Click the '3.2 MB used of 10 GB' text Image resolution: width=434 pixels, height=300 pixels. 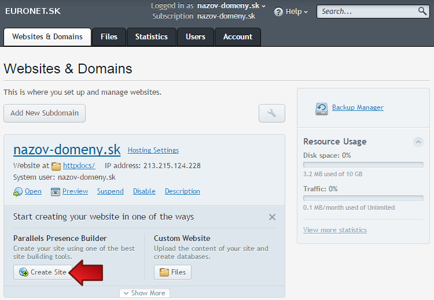click(333, 174)
